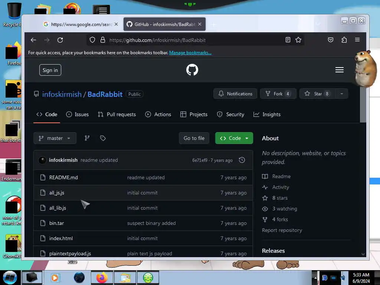Open the list all tabs dropdown arrow

click(x=318, y=24)
